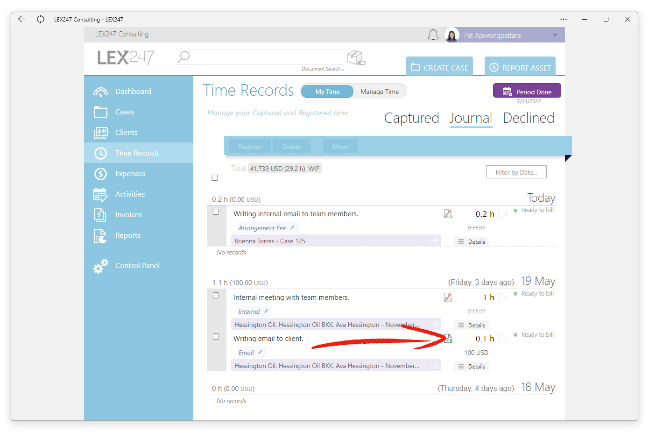Screen dimensions: 649x432
Task: Click the Cases folder icon
Action: [x=100, y=112]
